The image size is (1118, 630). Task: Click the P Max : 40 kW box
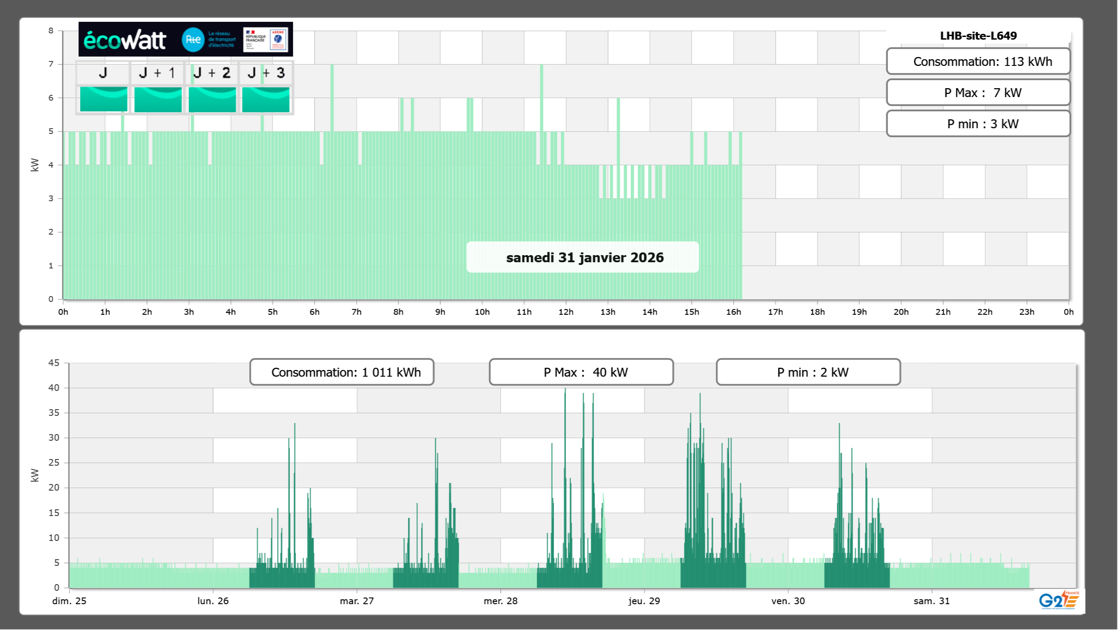tap(581, 372)
